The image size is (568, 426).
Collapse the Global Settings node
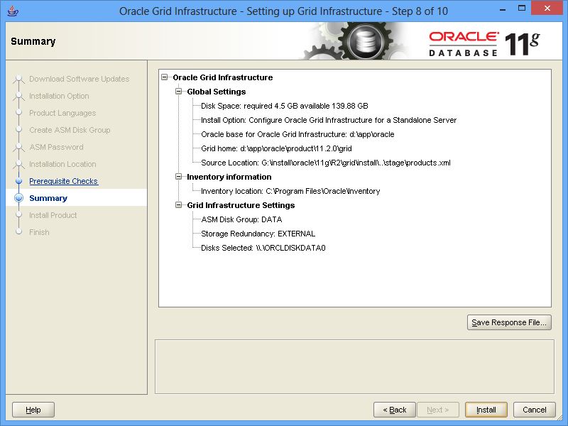click(x=179, y=92)
